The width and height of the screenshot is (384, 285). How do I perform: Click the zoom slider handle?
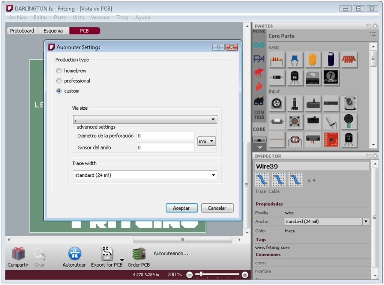(x=201, y=274)
